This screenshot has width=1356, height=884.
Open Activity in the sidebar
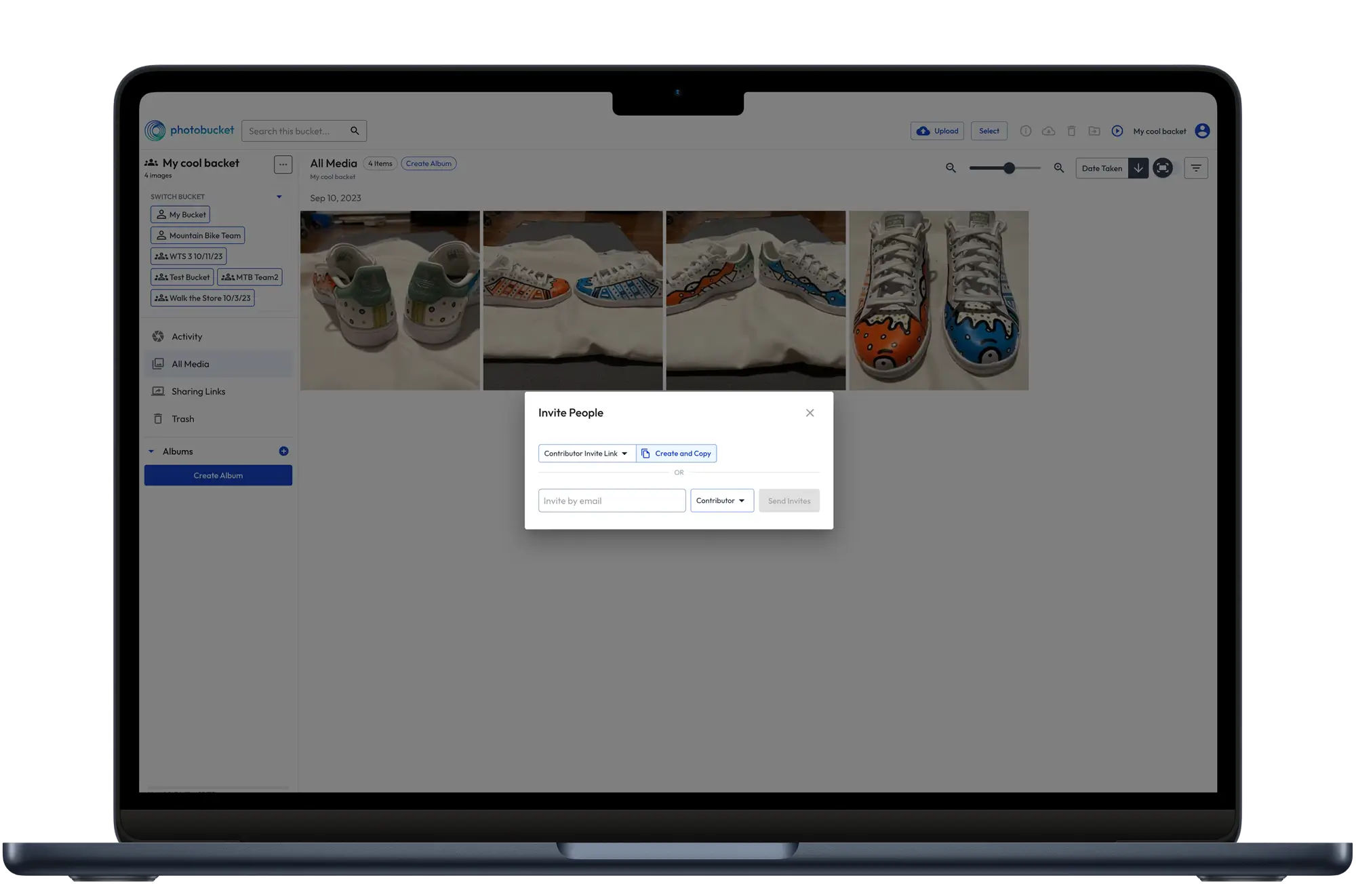point(218,337)
